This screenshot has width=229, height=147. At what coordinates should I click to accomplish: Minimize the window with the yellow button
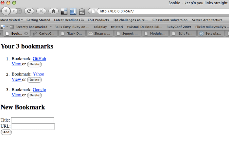[8, 3]
